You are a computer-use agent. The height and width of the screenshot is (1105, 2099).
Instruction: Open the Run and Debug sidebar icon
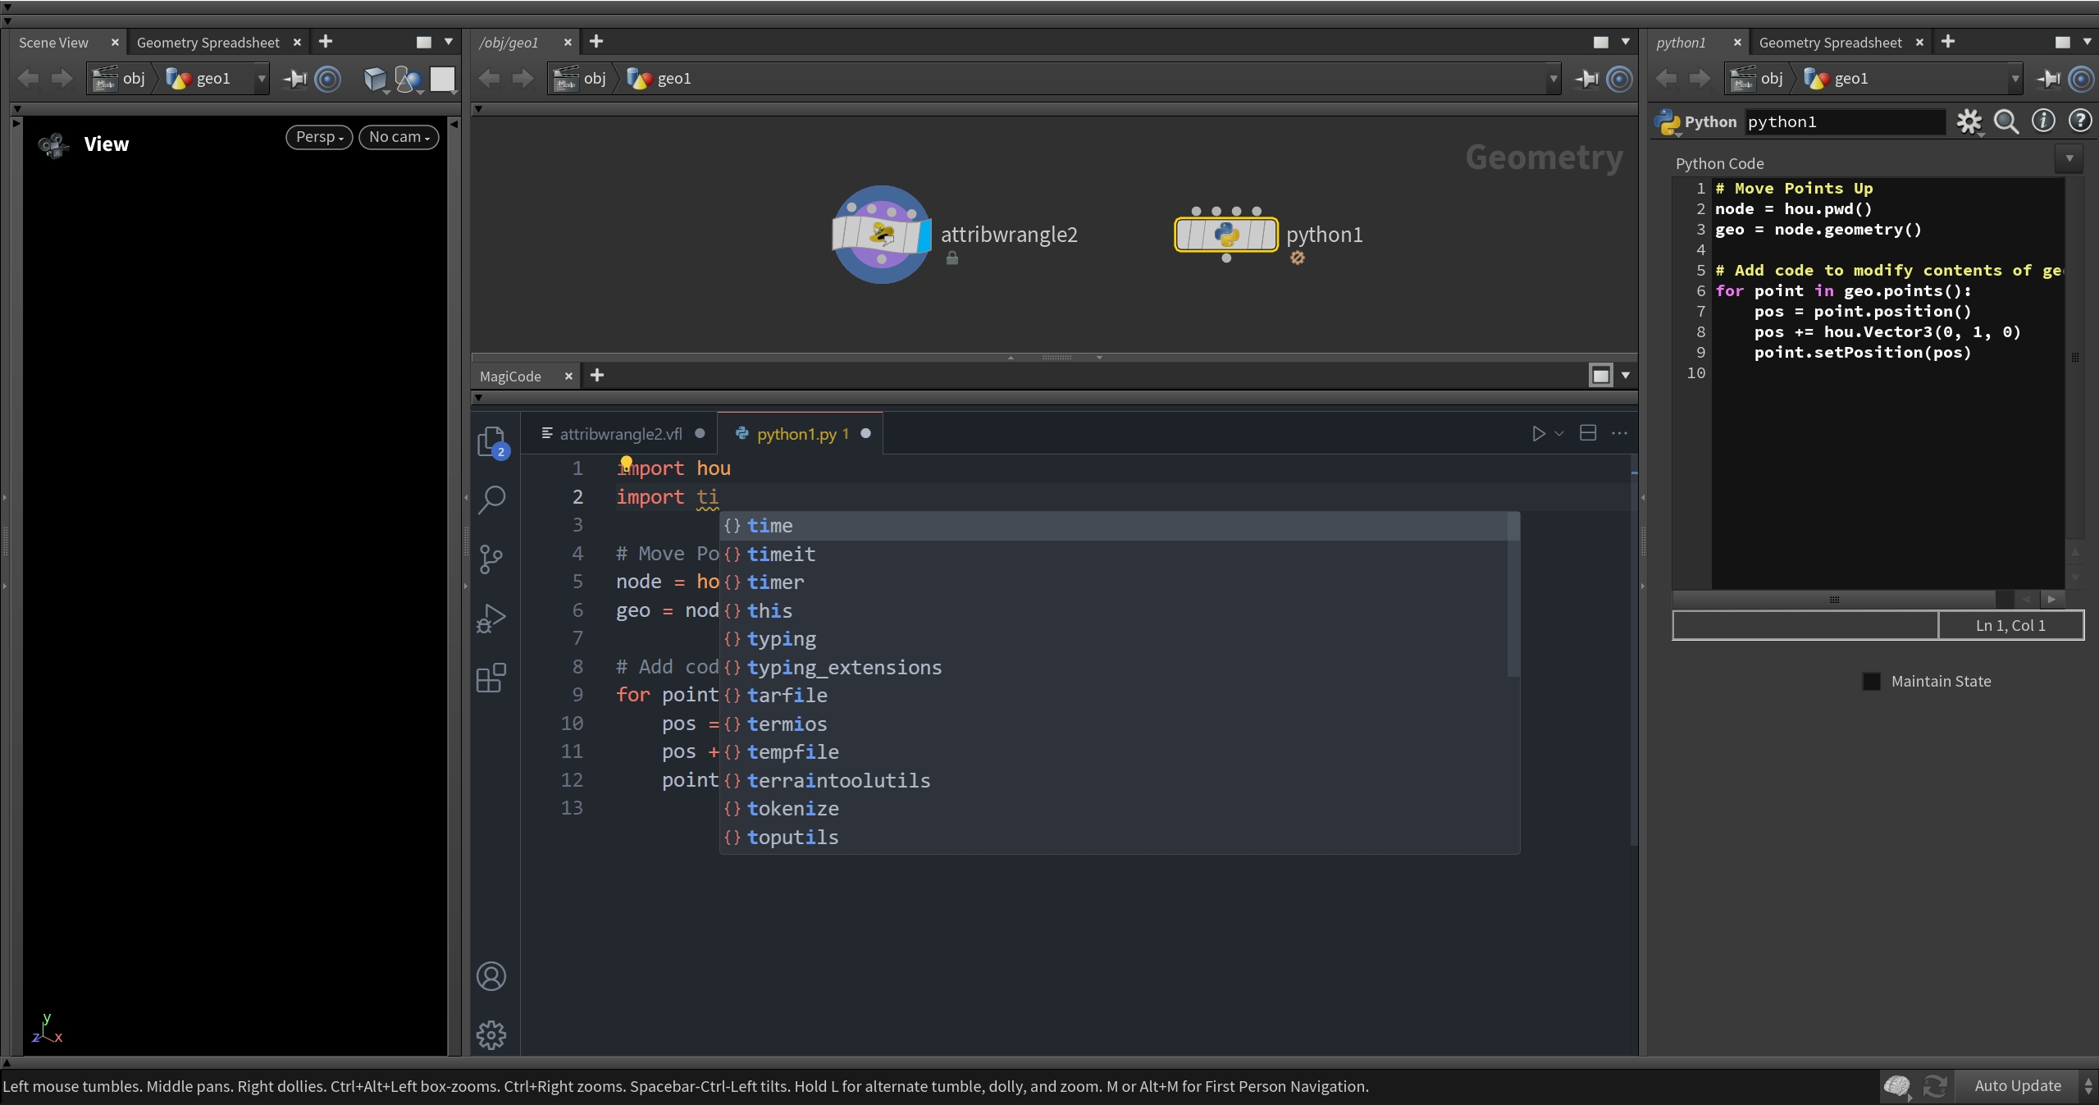[491, 619]
